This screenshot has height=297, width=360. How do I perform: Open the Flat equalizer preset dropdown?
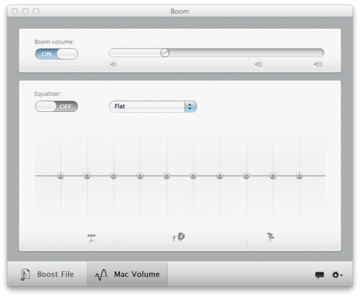pyautogui.click(x=153, y=107)
